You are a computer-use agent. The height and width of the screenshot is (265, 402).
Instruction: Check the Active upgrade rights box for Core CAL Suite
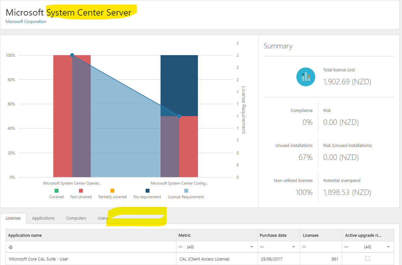click(368, 259)
